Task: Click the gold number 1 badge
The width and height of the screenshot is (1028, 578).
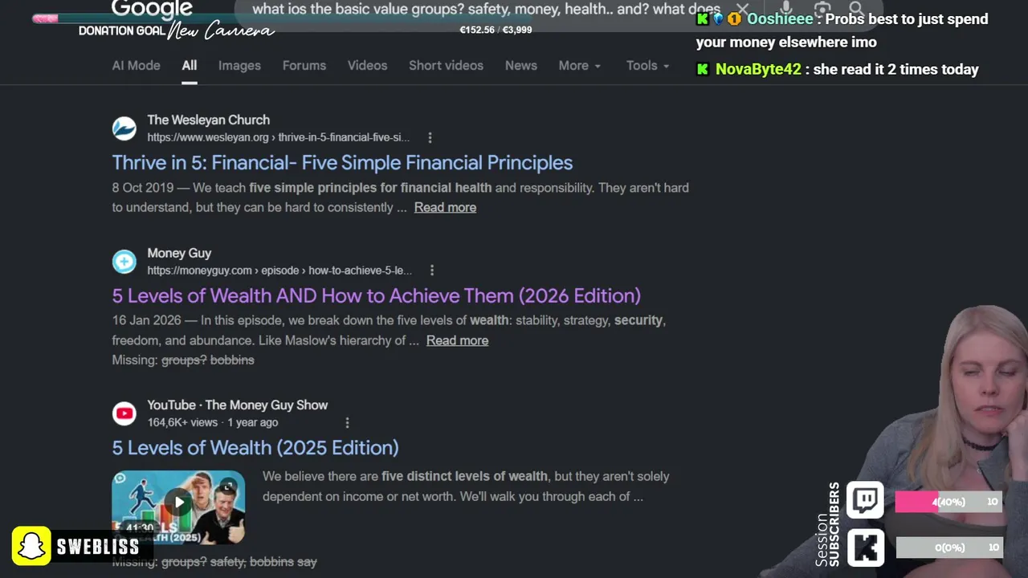Action: pos(734,19)
